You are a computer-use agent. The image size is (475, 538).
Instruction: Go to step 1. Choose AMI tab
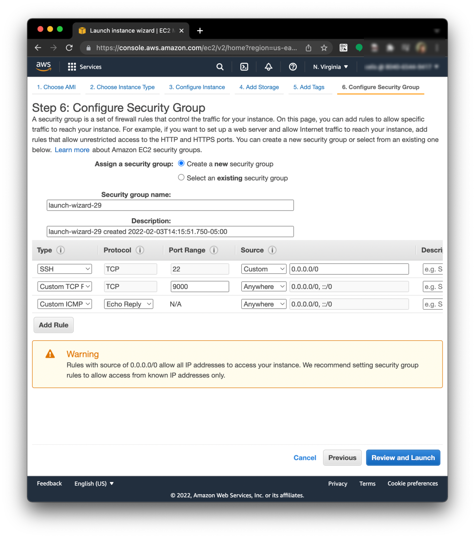pyautogui.click(x=56, y=87)
